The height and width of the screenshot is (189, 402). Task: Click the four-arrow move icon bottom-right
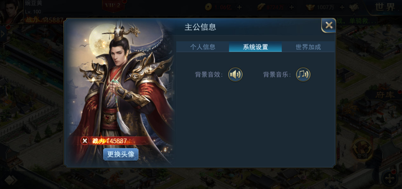click(390, 178)
